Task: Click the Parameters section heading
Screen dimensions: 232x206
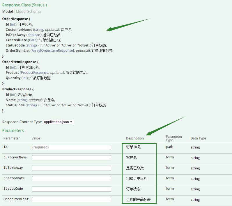Action: [13, 130]
